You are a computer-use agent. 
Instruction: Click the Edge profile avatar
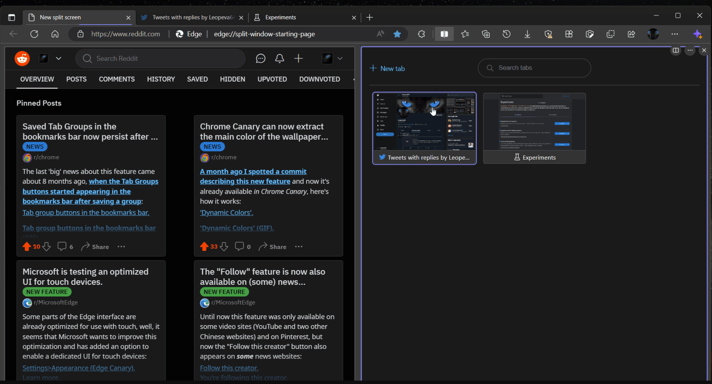653,34
